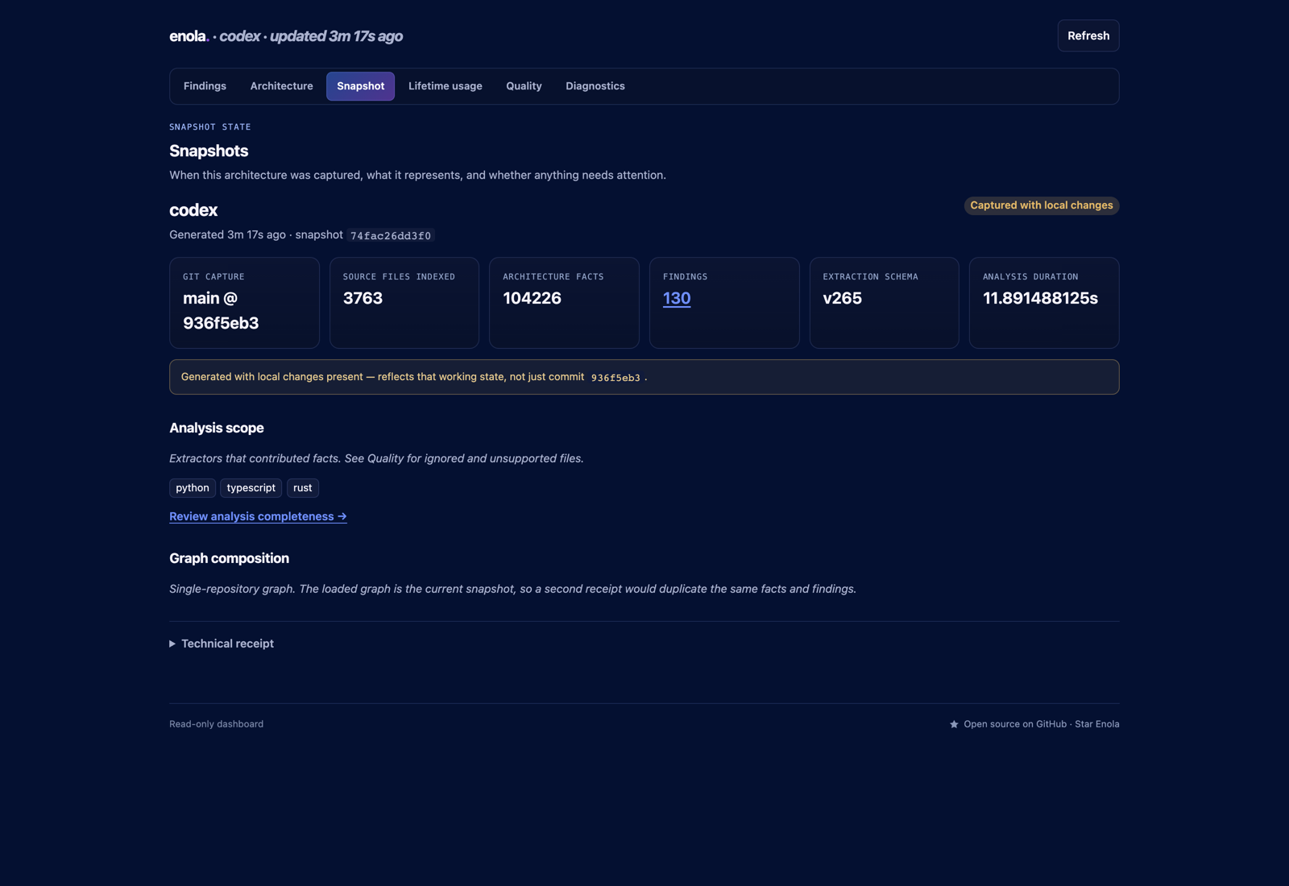Click the 3763 source files value

[x=363, y=298]
